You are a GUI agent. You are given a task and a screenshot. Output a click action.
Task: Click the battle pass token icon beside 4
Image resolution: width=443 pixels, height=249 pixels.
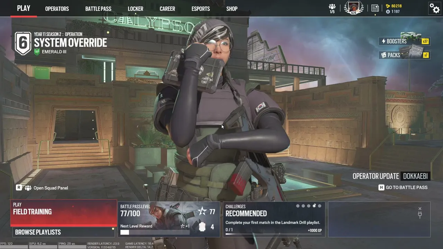point(203,227)
